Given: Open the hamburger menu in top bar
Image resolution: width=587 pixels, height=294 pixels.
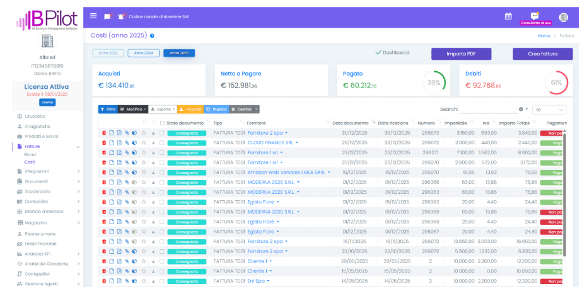Looking at the screenshot, I should [x=93, y=16].
